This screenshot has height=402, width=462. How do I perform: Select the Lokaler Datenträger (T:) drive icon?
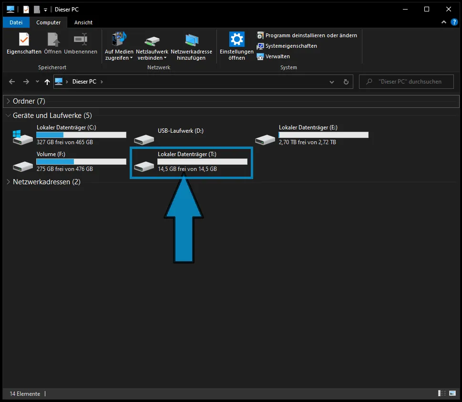[x=144, y=166]
